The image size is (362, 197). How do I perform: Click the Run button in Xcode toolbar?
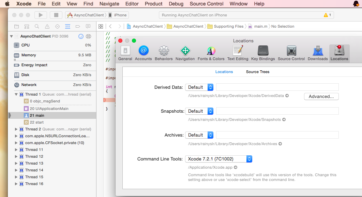[x=41, y=15]
